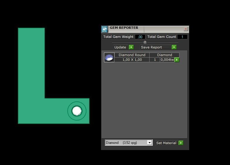This screenshot has height=165, width=230.
Task: Click the Total Gem Weight value field
Action: (x=140, y=37)
